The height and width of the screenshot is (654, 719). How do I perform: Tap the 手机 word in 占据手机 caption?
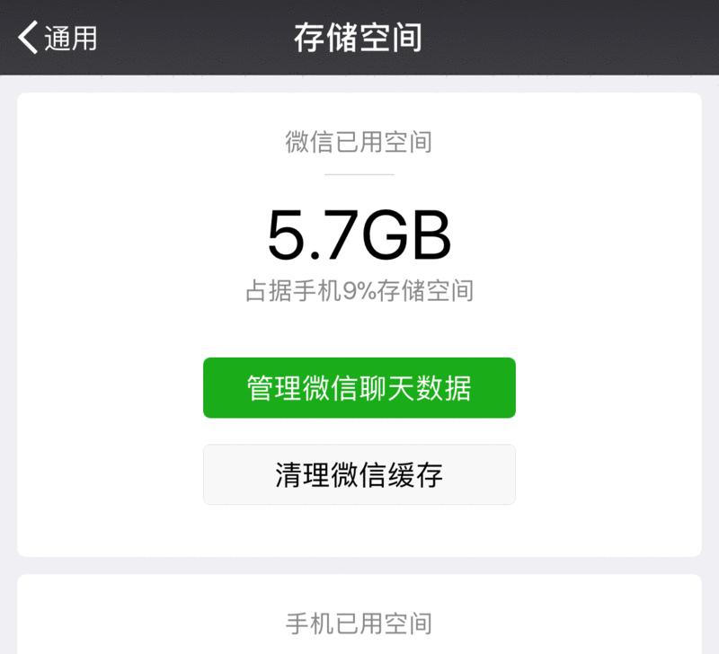[318, 291]
